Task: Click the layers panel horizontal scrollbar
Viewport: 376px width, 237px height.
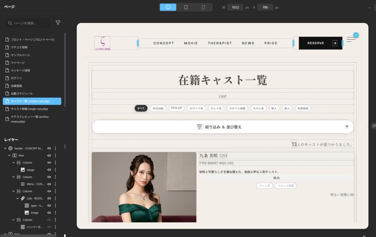Action: tap(28, 235)
